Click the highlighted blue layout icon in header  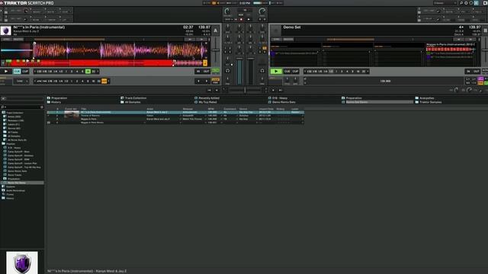click(476, 3)
